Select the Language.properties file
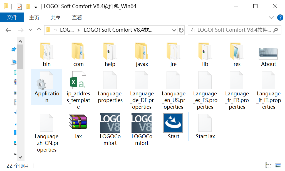 click(x=110, y=87)
